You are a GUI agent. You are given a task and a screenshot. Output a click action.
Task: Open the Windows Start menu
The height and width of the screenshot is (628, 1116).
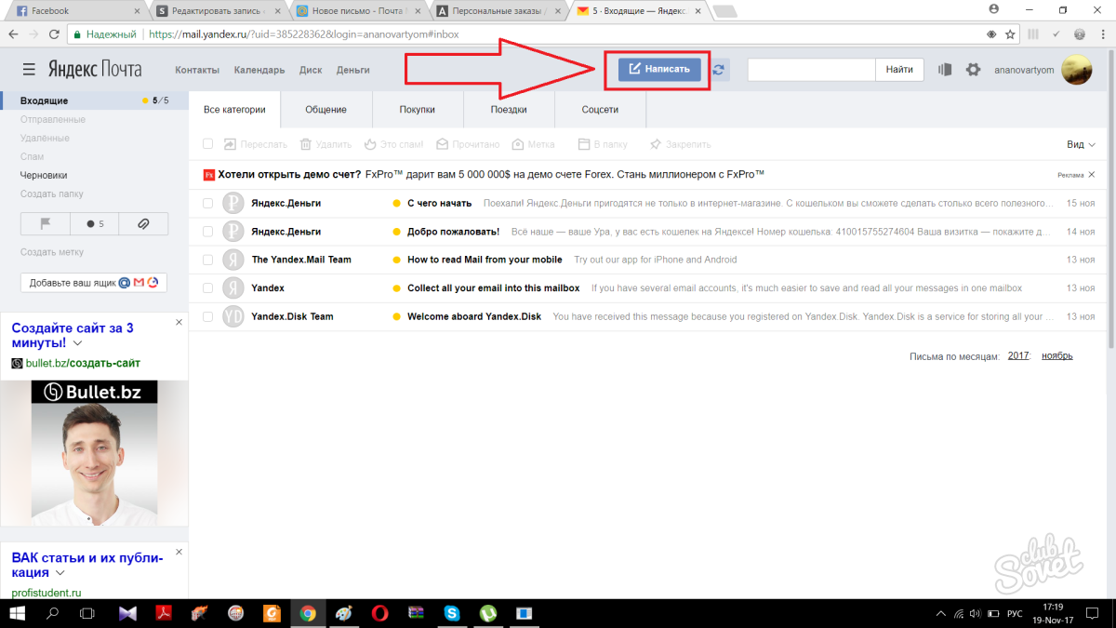pos(18,613)
